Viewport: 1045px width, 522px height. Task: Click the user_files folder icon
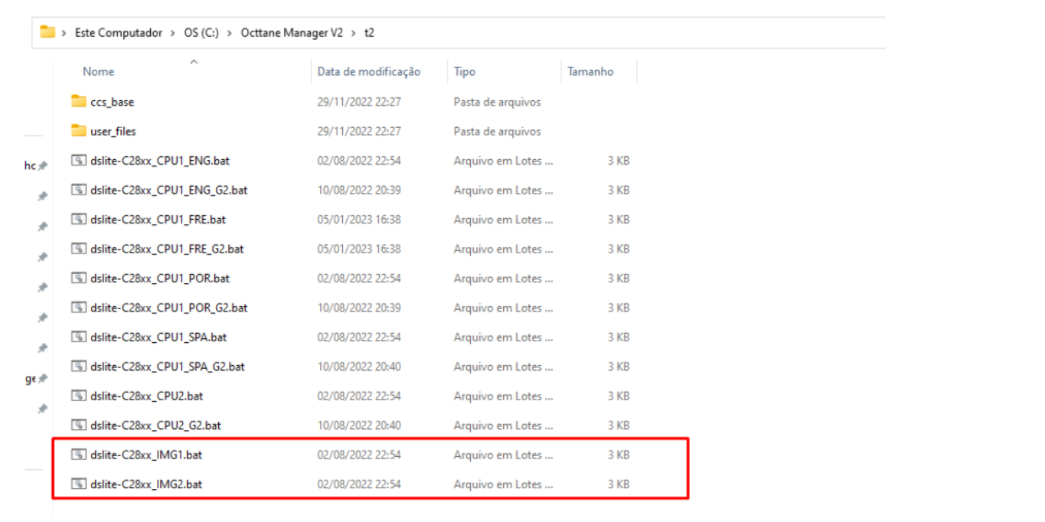(79, 131)
